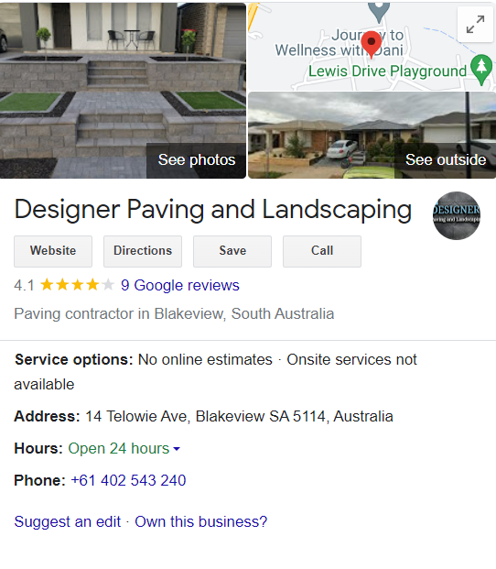This screenshot has height=569, width=496.
Task: Open the business Website button
Action: click(53, 251)
